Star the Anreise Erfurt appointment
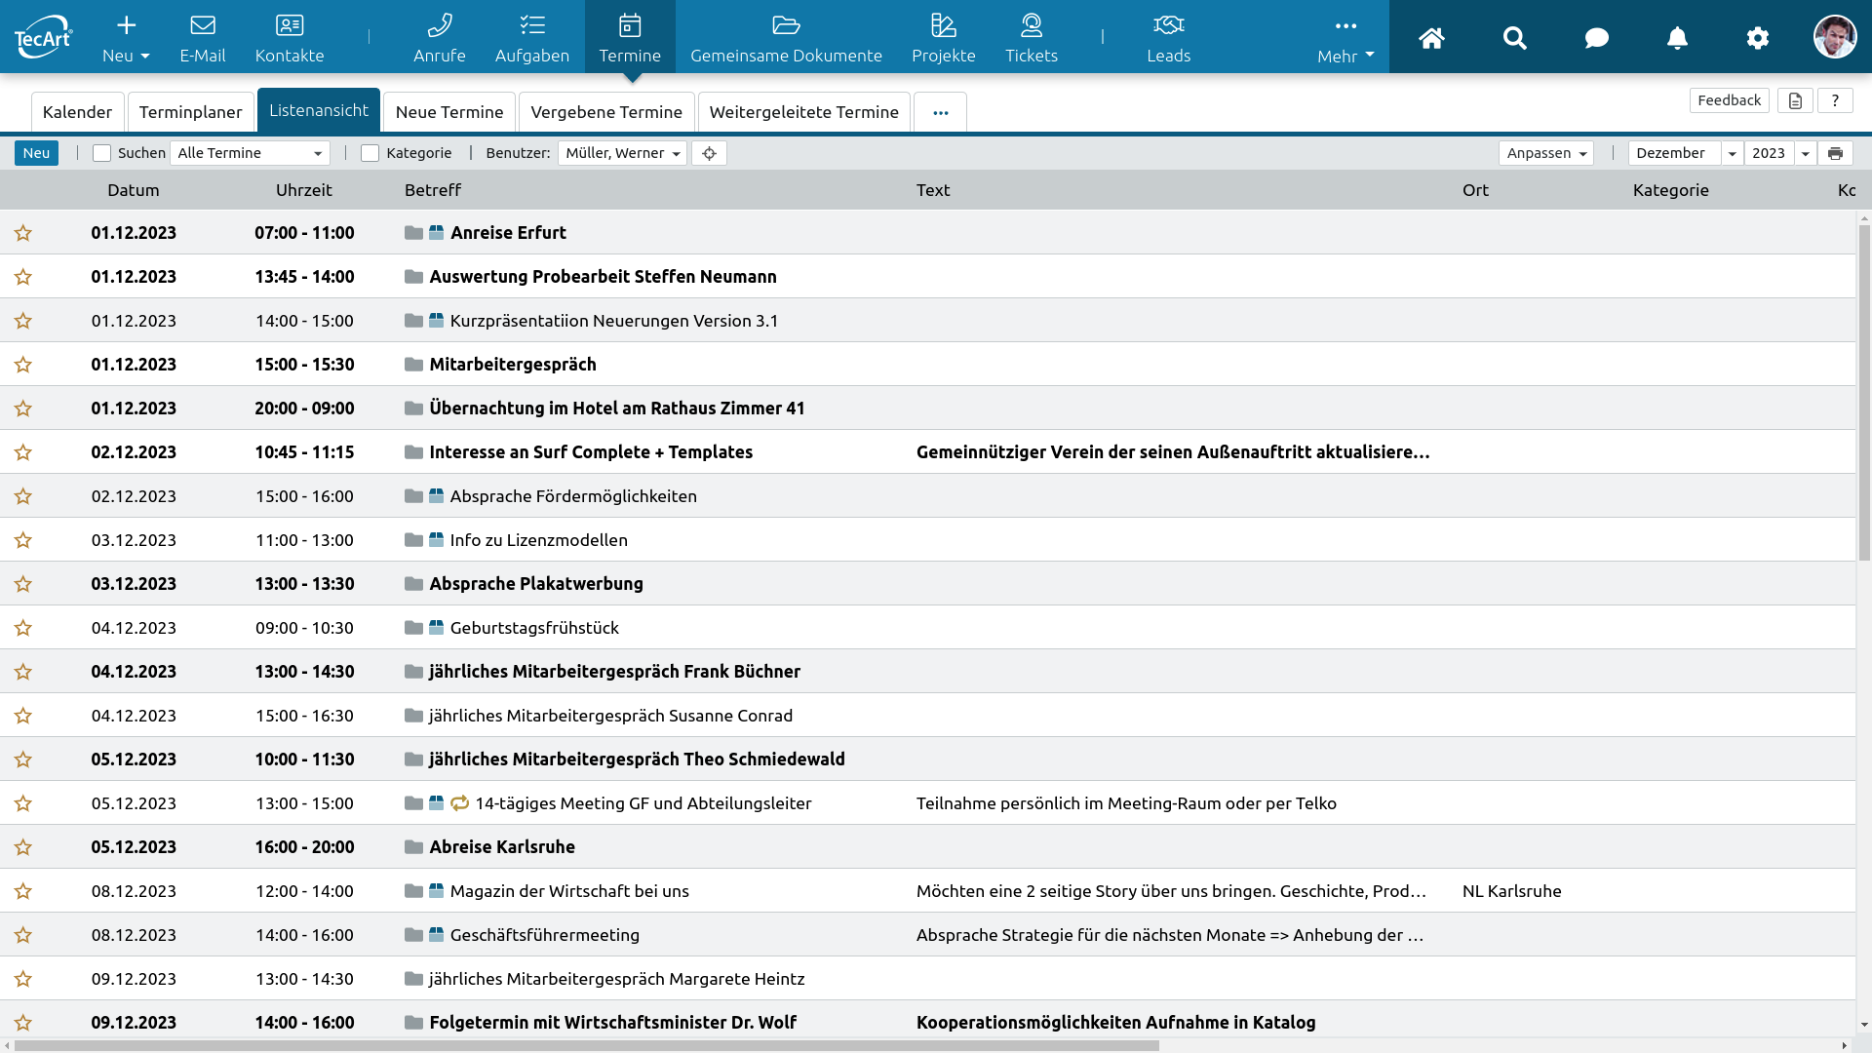1872x1053 pixels. (23, 233)
